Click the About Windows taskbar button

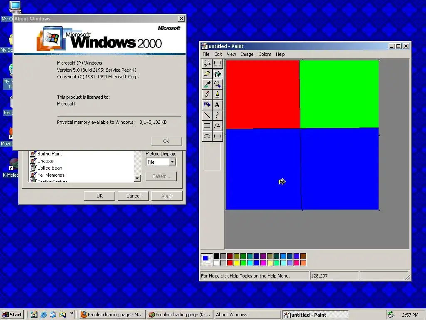tap(247, 315)
